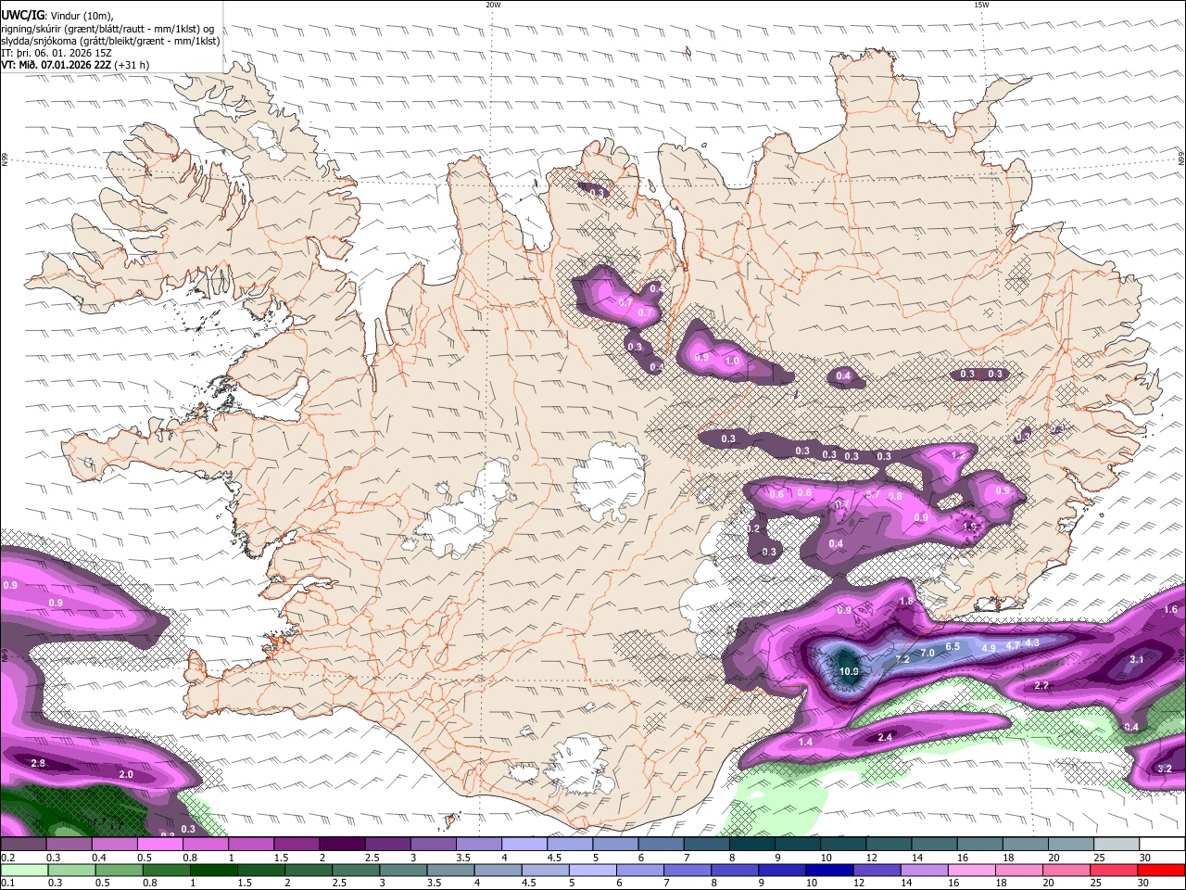The height and width of the screenshot is (890, 1186).
Task: Click the VT valid time line
Action: point(75,65)
